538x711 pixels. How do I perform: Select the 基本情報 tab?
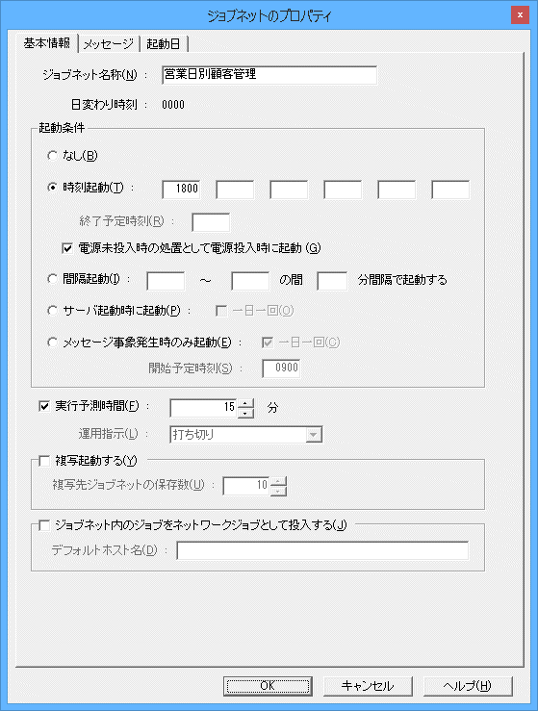coord(47,42)
